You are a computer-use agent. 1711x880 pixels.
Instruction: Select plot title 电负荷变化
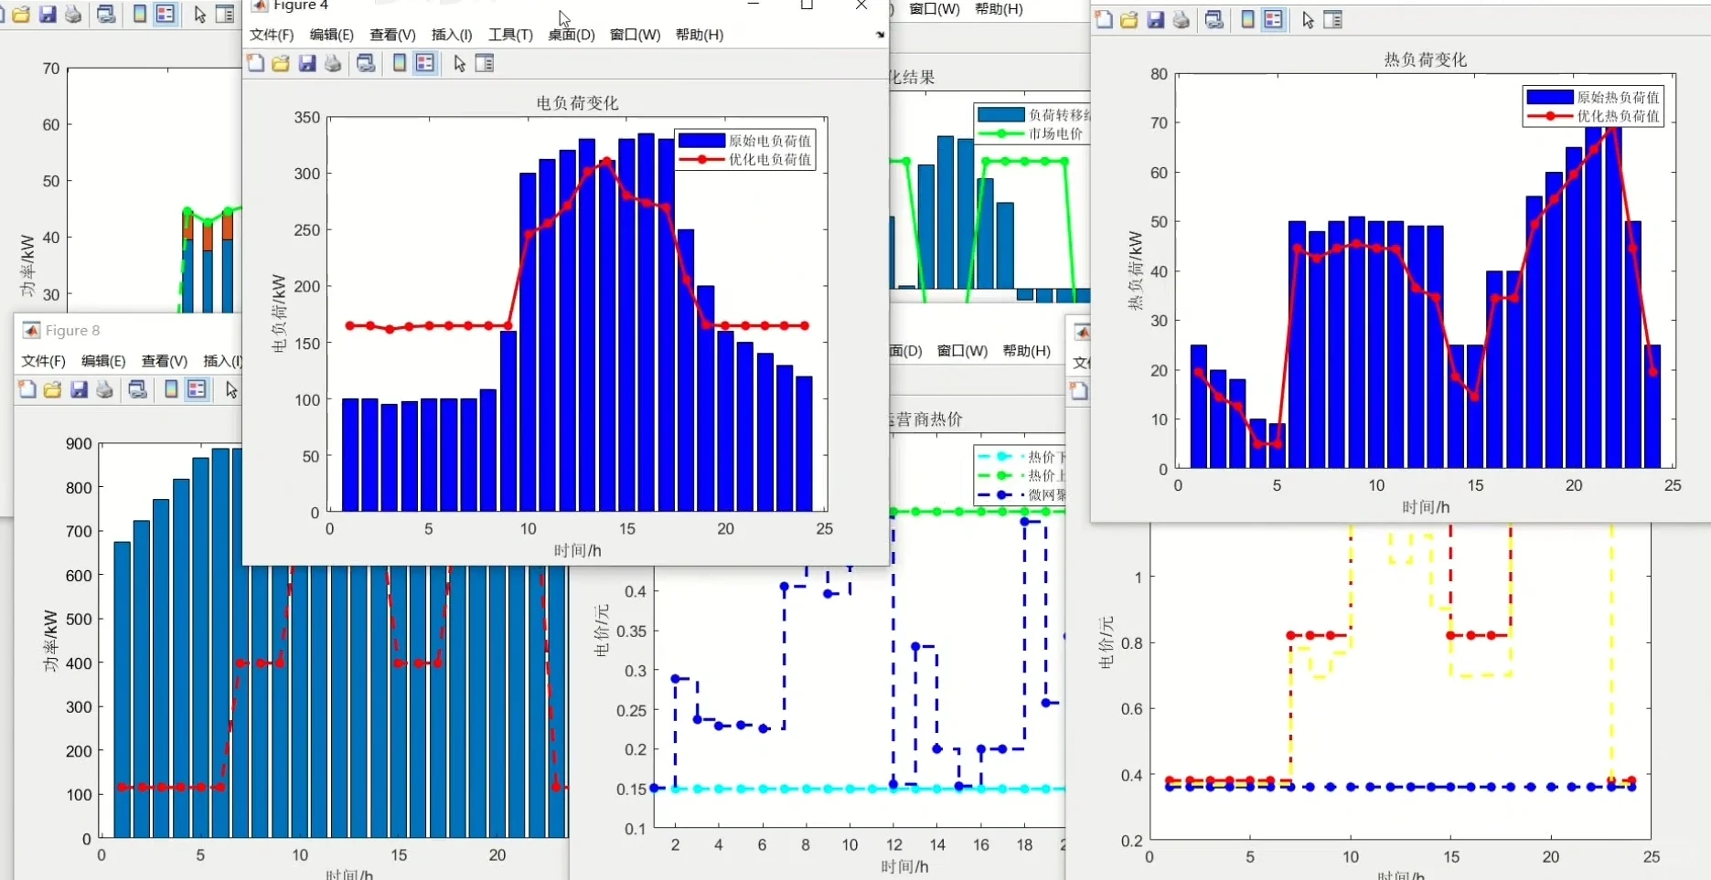click(x=577, y=103)
